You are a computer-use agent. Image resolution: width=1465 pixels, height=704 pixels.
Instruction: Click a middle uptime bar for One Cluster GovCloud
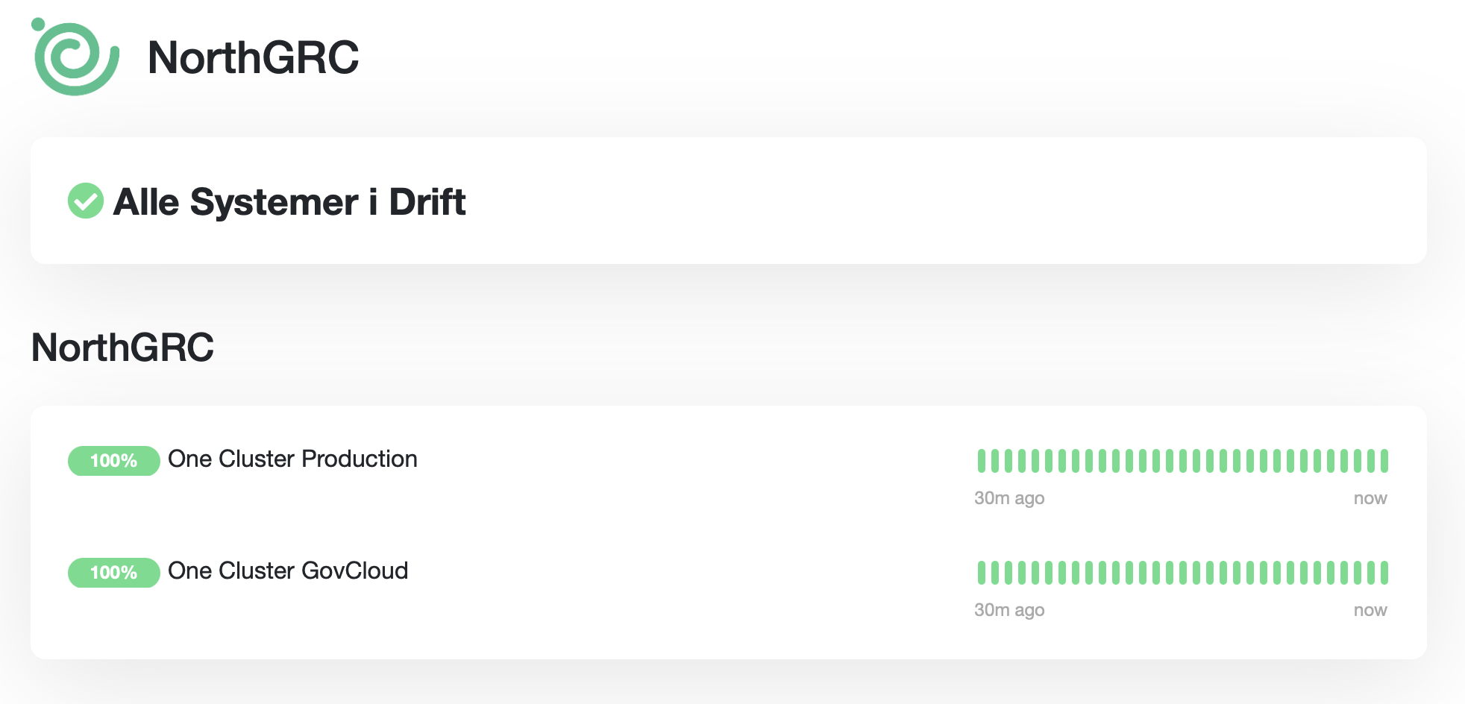(1183, 573)
